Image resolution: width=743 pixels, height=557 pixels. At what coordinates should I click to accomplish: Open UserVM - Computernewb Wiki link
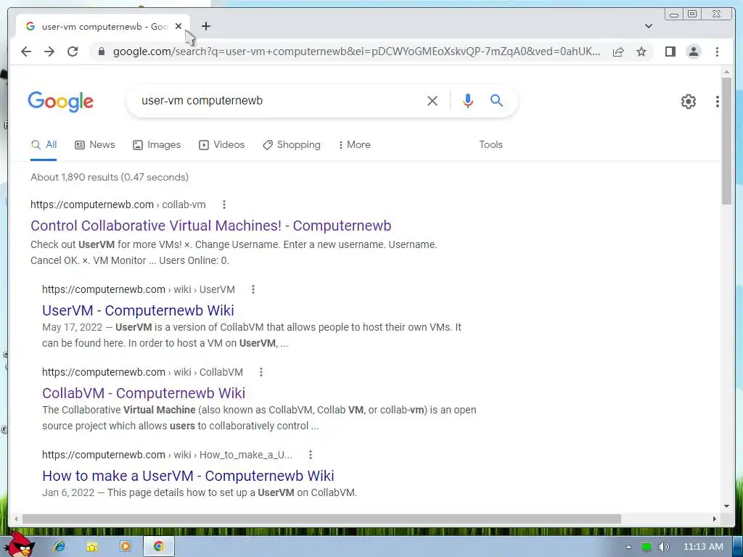point(138,310)
